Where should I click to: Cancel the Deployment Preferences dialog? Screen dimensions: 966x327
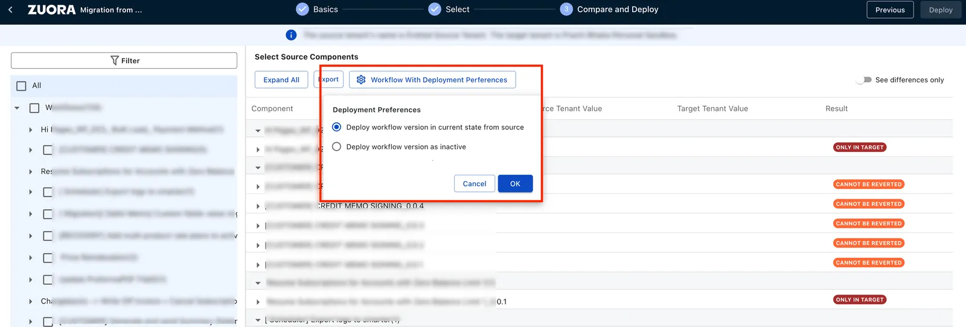pos(475,184)
